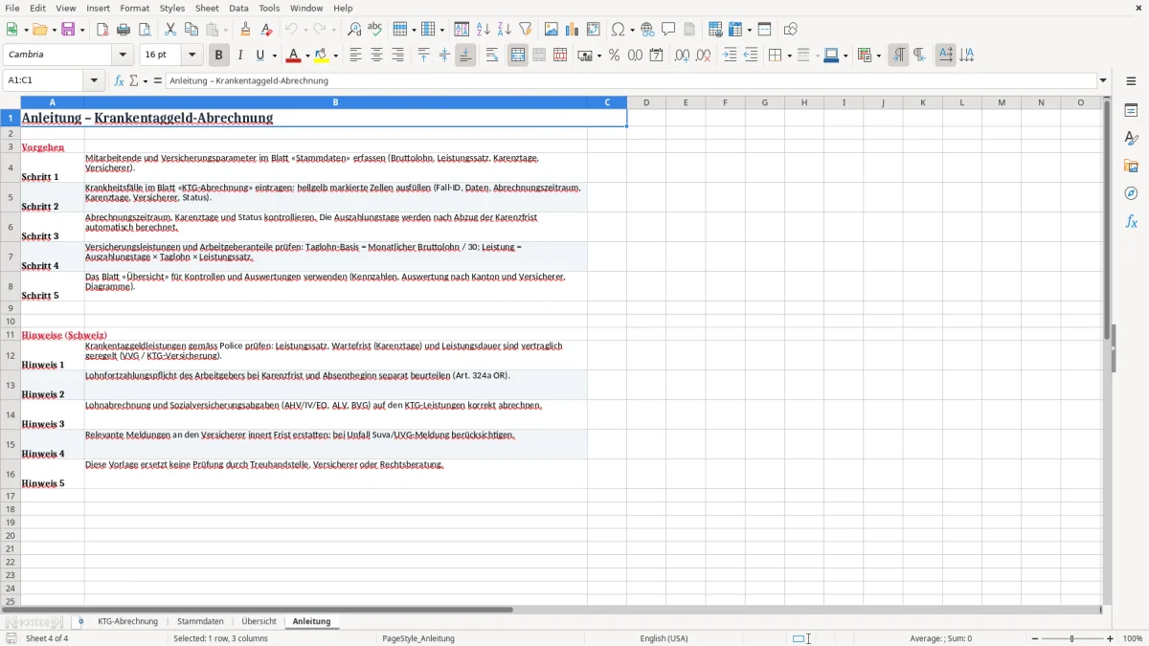Insert an image
This screenshot has width=1149, height=646.
coord(552,30)
